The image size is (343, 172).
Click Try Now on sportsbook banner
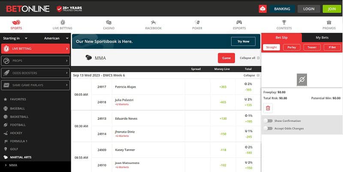(x=243, y=41)
